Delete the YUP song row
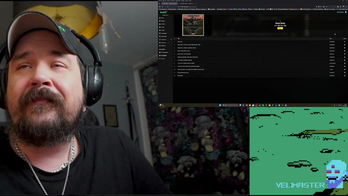348x196 pixels. 345,60
